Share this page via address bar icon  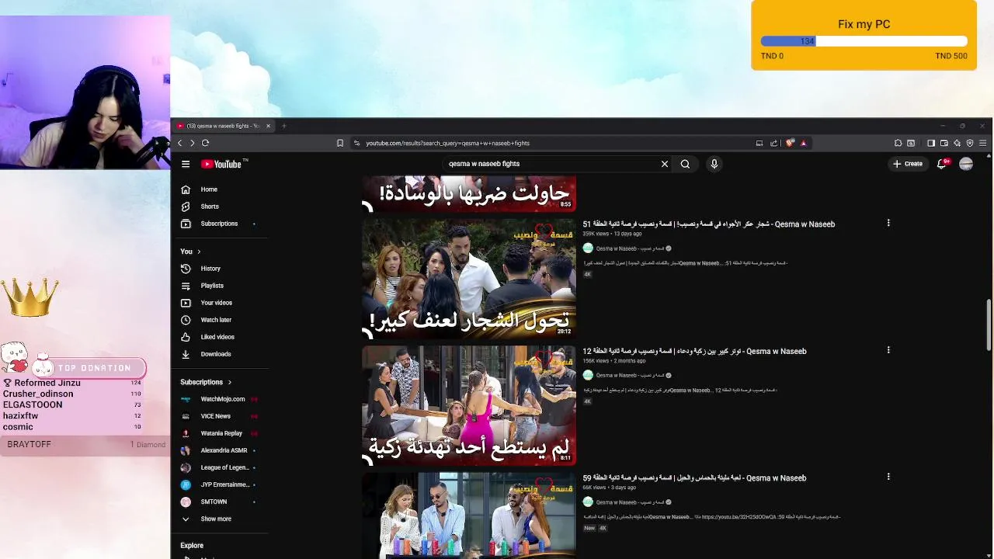[x=773, y=143]
